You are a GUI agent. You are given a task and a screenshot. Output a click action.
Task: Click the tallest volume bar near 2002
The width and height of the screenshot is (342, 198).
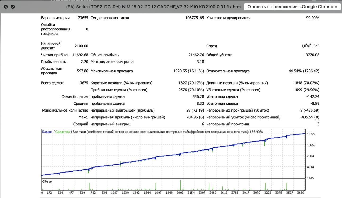[180, 185]
